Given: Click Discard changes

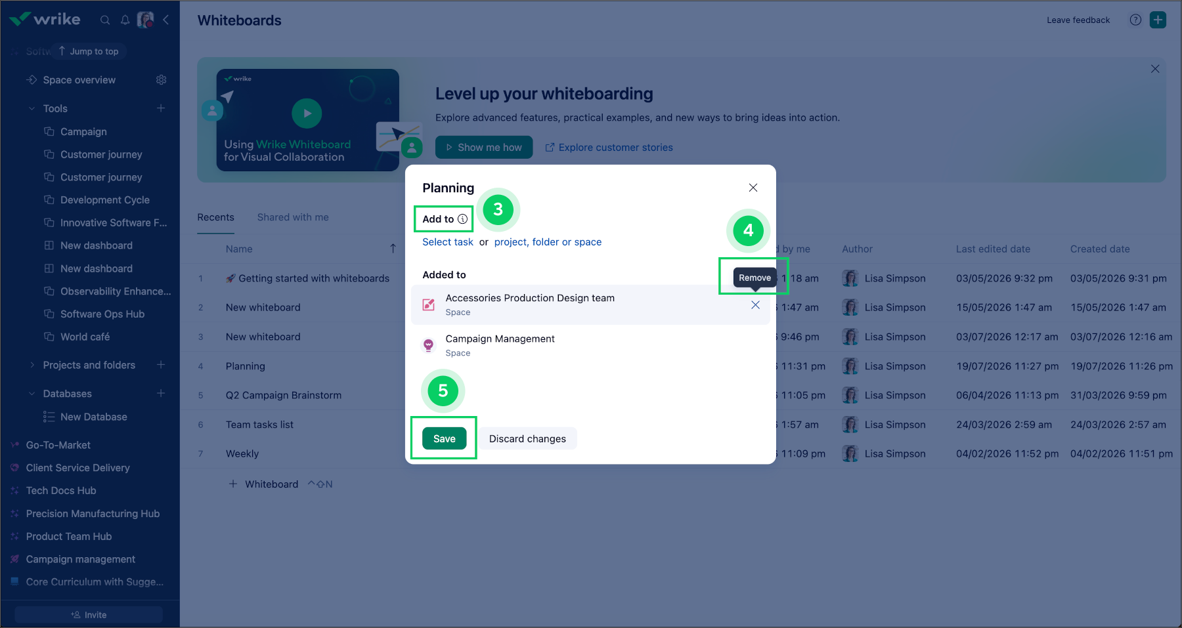Looking at the screenshot, I should click(527, 438).
